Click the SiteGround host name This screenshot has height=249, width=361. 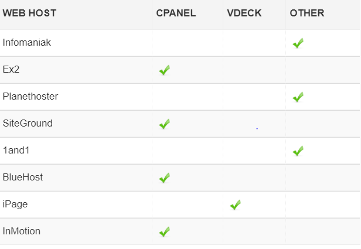click(x=28, y=124)
